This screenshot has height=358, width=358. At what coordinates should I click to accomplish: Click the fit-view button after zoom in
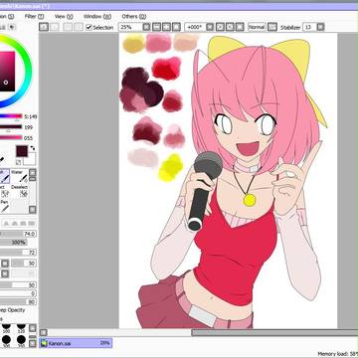click(x=177, y=27)
